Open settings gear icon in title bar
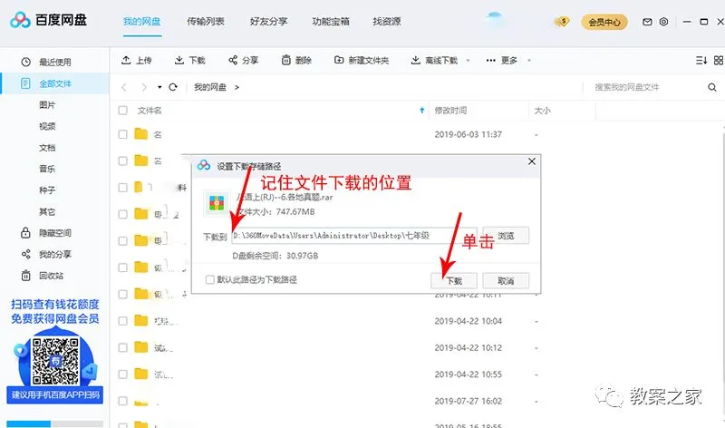 point(663,22)
